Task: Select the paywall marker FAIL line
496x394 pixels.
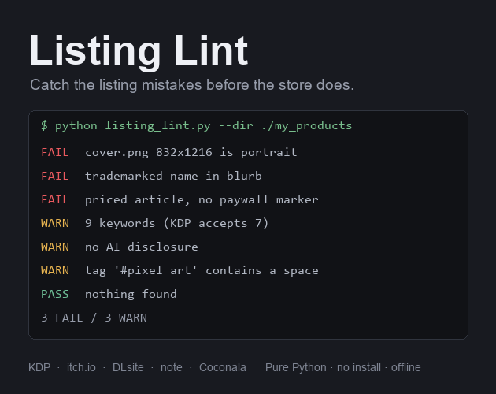Action: (180, 199)
